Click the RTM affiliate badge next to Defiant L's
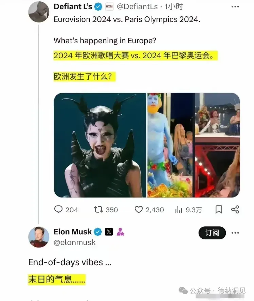This screenshot has height=301, width=254. (x=109, y=7)
